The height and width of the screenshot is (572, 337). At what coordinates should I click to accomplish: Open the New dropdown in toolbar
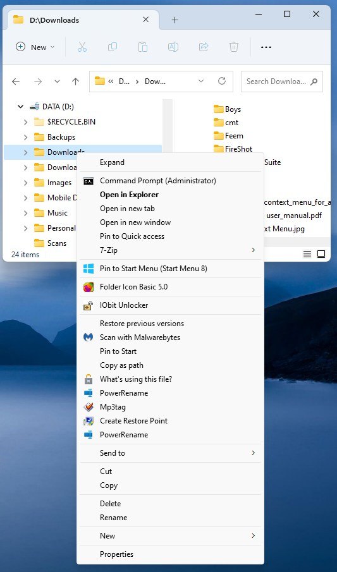pos(35,47)
